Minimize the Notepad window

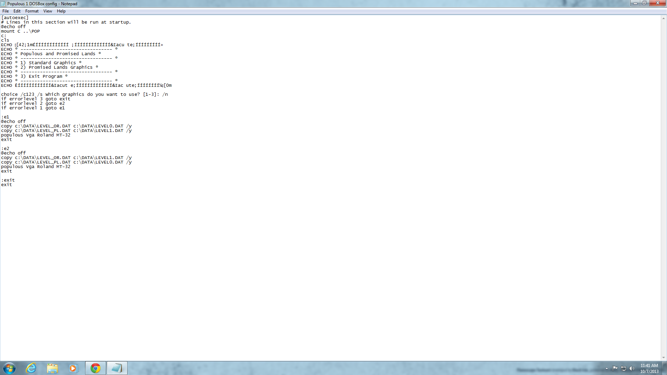pyautogui.click(x=635, y=3)
